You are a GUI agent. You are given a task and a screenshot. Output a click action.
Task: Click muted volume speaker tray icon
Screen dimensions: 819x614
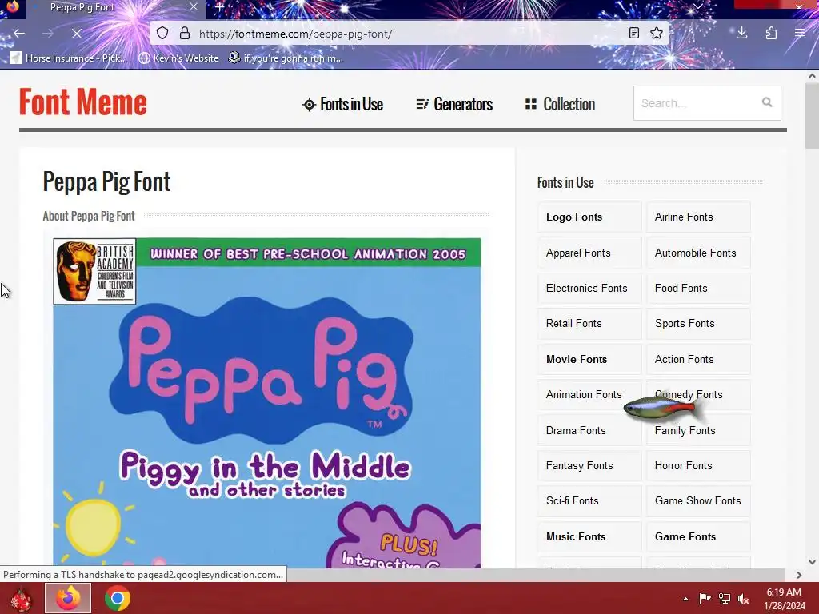(x=744, y=599)
